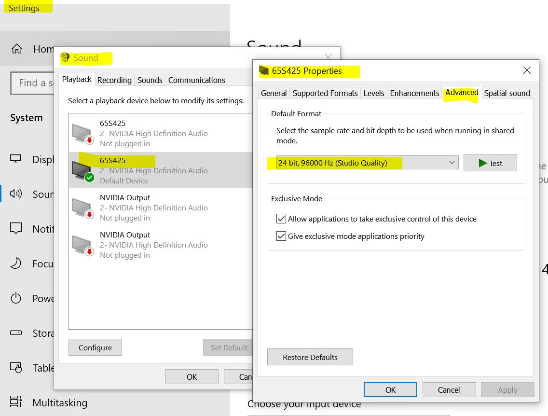This screenshot has width=548, height=416.
Task: Click the Test button
Action: [490, 163]
